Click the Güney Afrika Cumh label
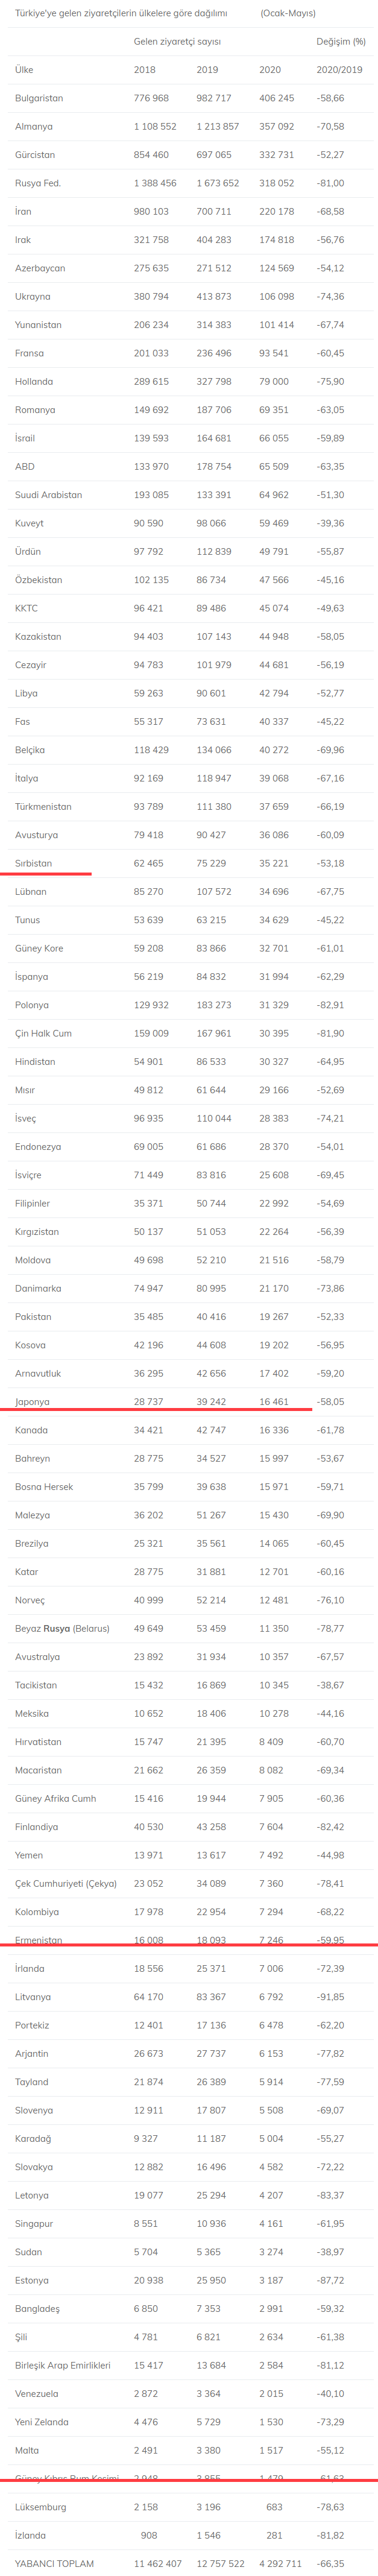378x2576 pixels. point(56,1798)
